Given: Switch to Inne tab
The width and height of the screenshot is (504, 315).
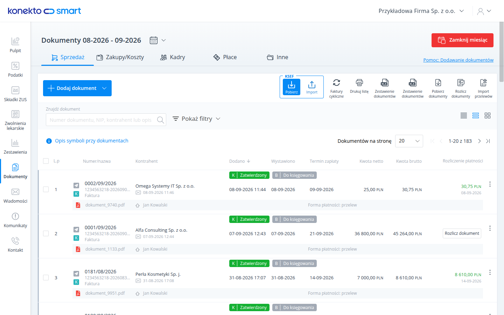Looking at the screenshot, I should [x=278, y=57].
